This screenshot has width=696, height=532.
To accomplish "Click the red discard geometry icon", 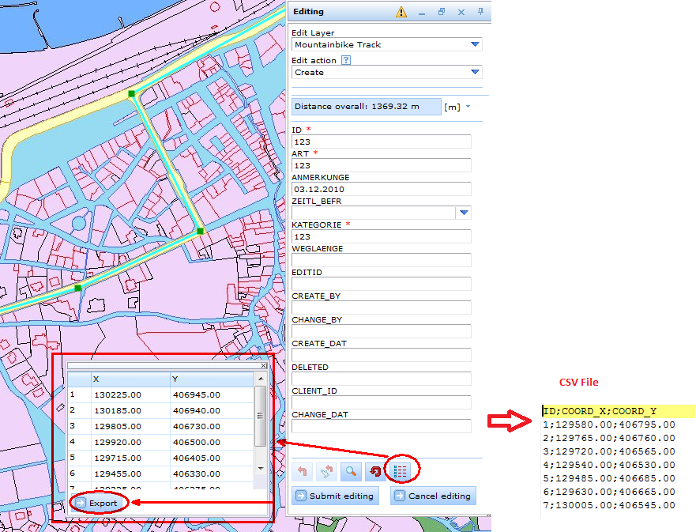I will (x=375, y=470).
